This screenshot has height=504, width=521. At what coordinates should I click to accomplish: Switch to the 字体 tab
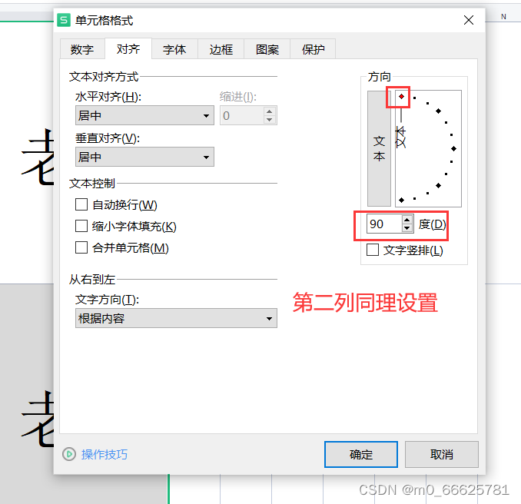tap(174, 49)
